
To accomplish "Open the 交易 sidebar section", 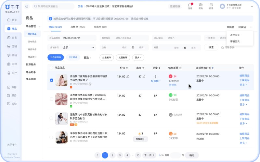I will pos(12,38).
